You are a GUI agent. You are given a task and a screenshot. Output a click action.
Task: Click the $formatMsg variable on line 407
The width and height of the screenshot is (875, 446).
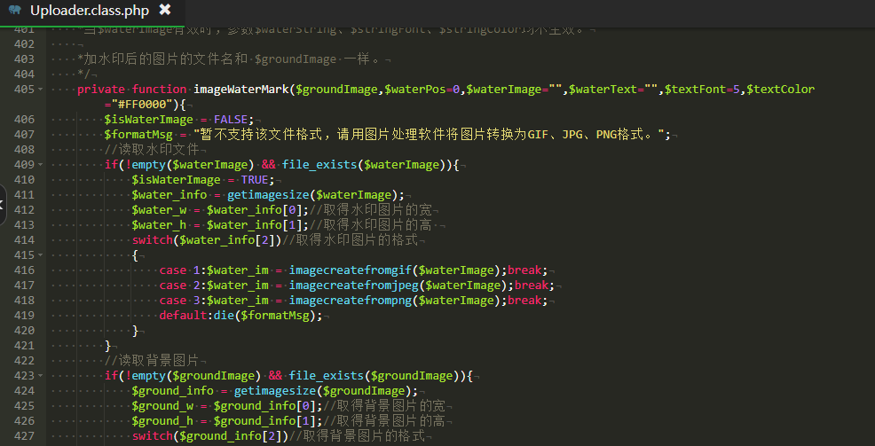pos(138,135)
